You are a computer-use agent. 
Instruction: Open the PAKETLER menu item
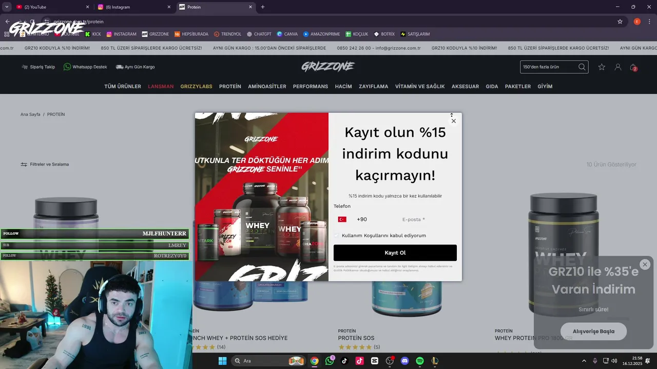pyautogui.click(x=518, y=87)
